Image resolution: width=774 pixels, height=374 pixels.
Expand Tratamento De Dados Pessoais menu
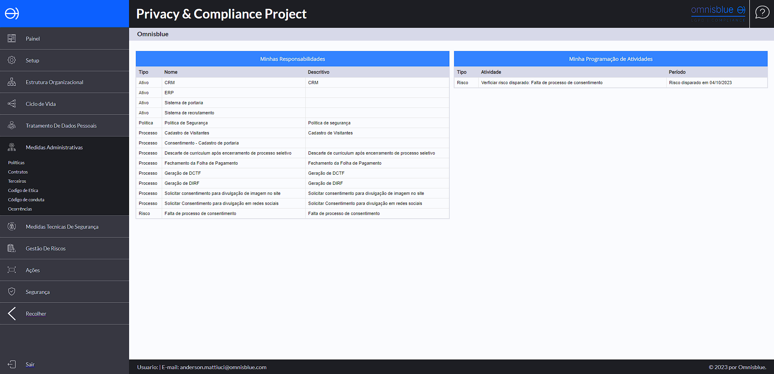click(61, 126)
